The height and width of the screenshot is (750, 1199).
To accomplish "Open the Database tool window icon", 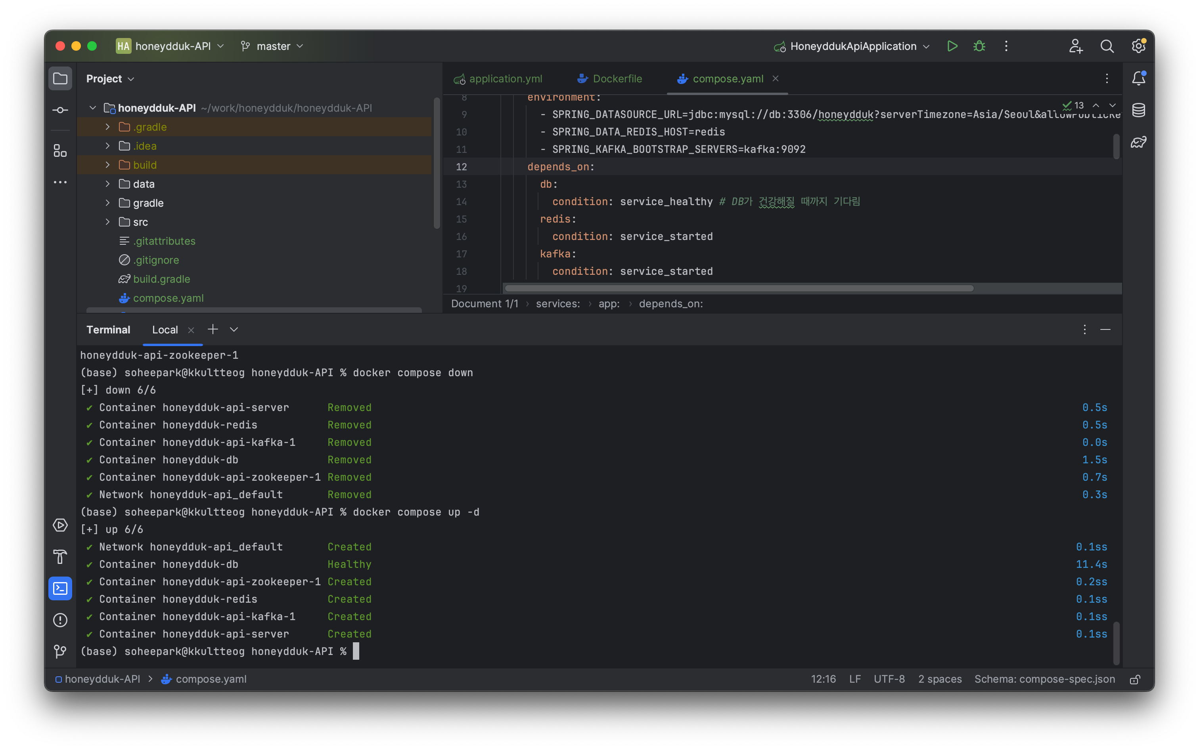I will [1138, 110].
